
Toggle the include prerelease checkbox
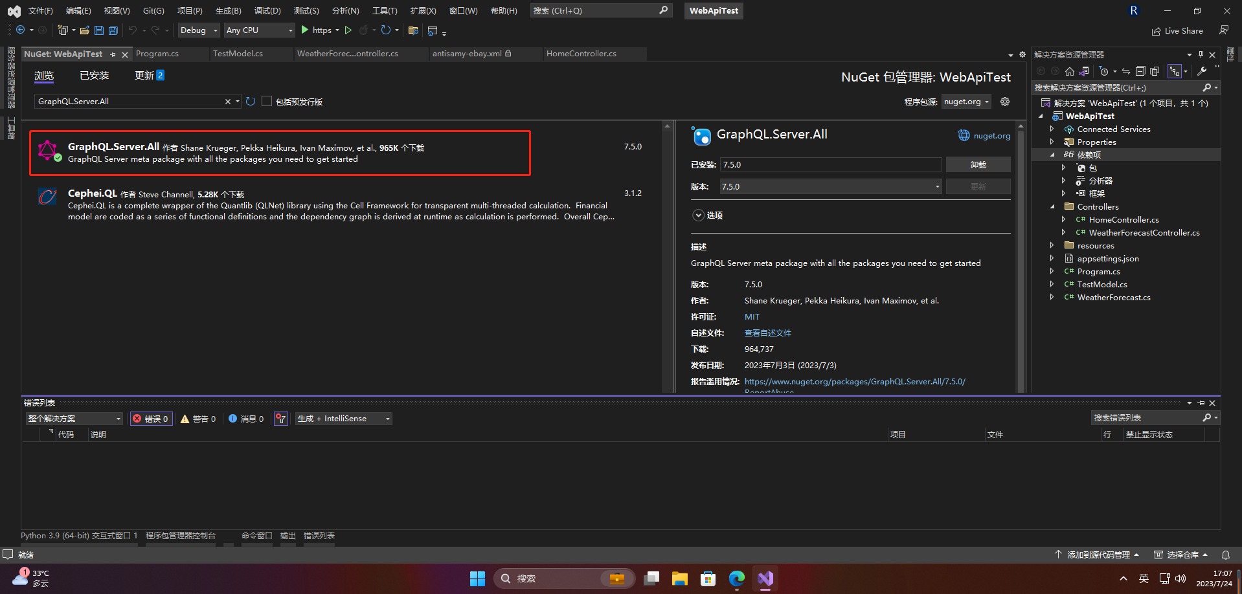(x=267, y=102)
